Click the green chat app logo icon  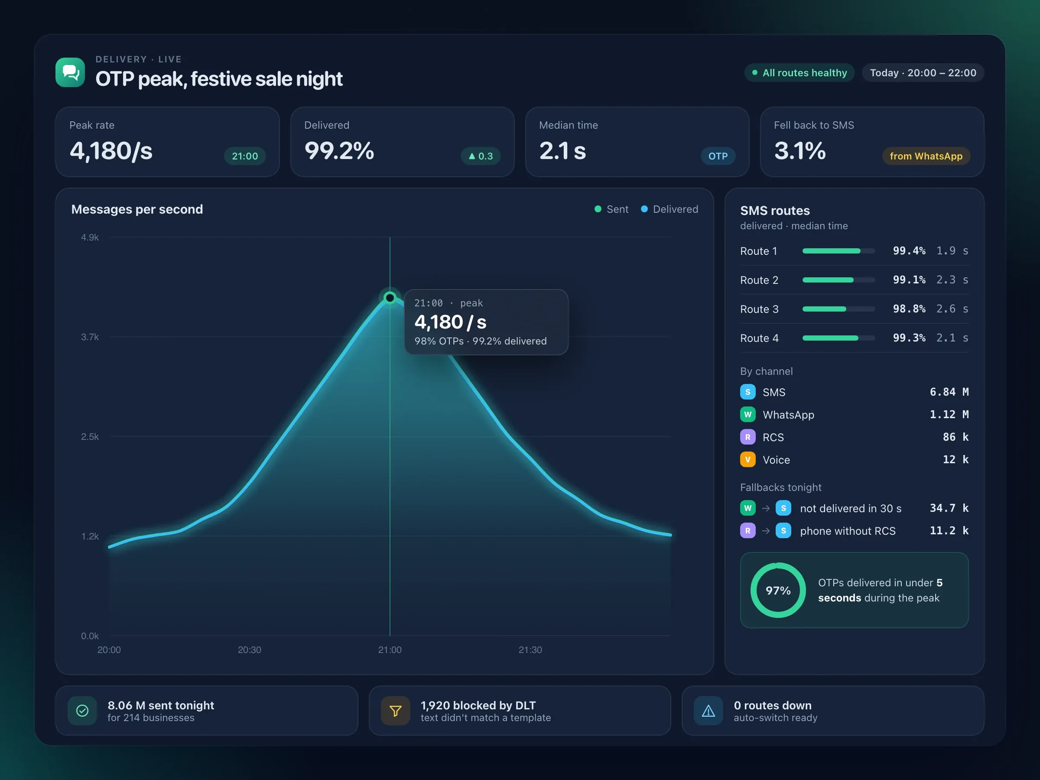pos(70,72)
